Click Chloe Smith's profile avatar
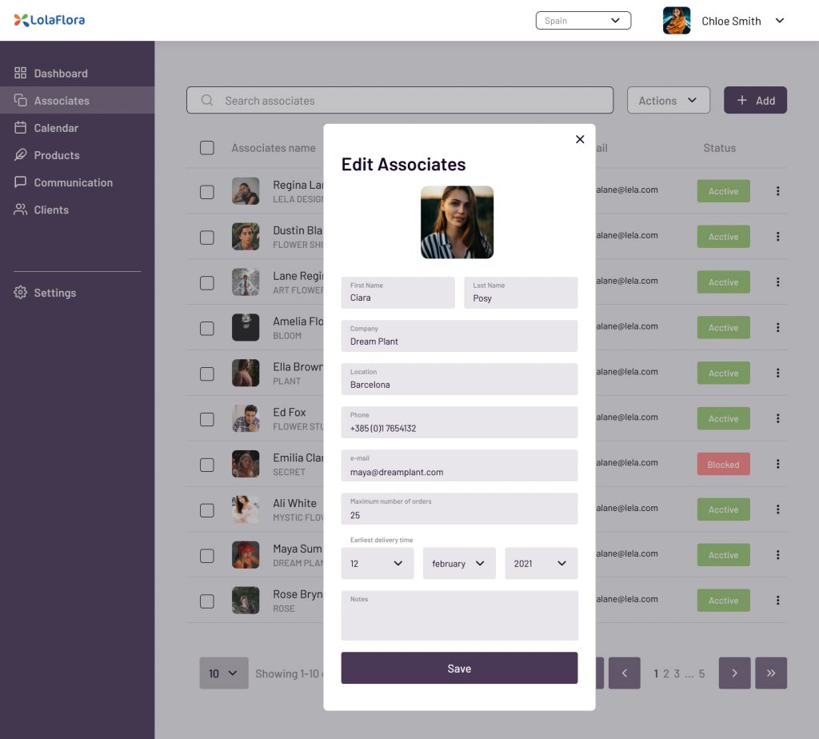This screenshot has height=739, width=819. [x=677, y=21]
